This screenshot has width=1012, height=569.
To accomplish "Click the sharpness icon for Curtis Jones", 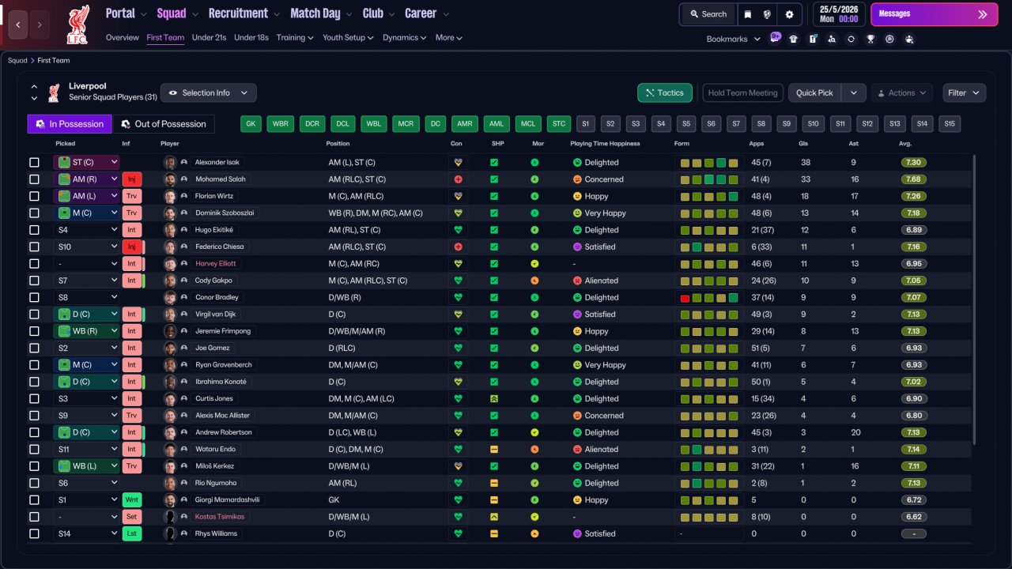I will 494,399.
